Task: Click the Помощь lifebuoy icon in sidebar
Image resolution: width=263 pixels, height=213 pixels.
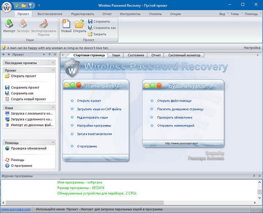Action: tap(7, 160)
